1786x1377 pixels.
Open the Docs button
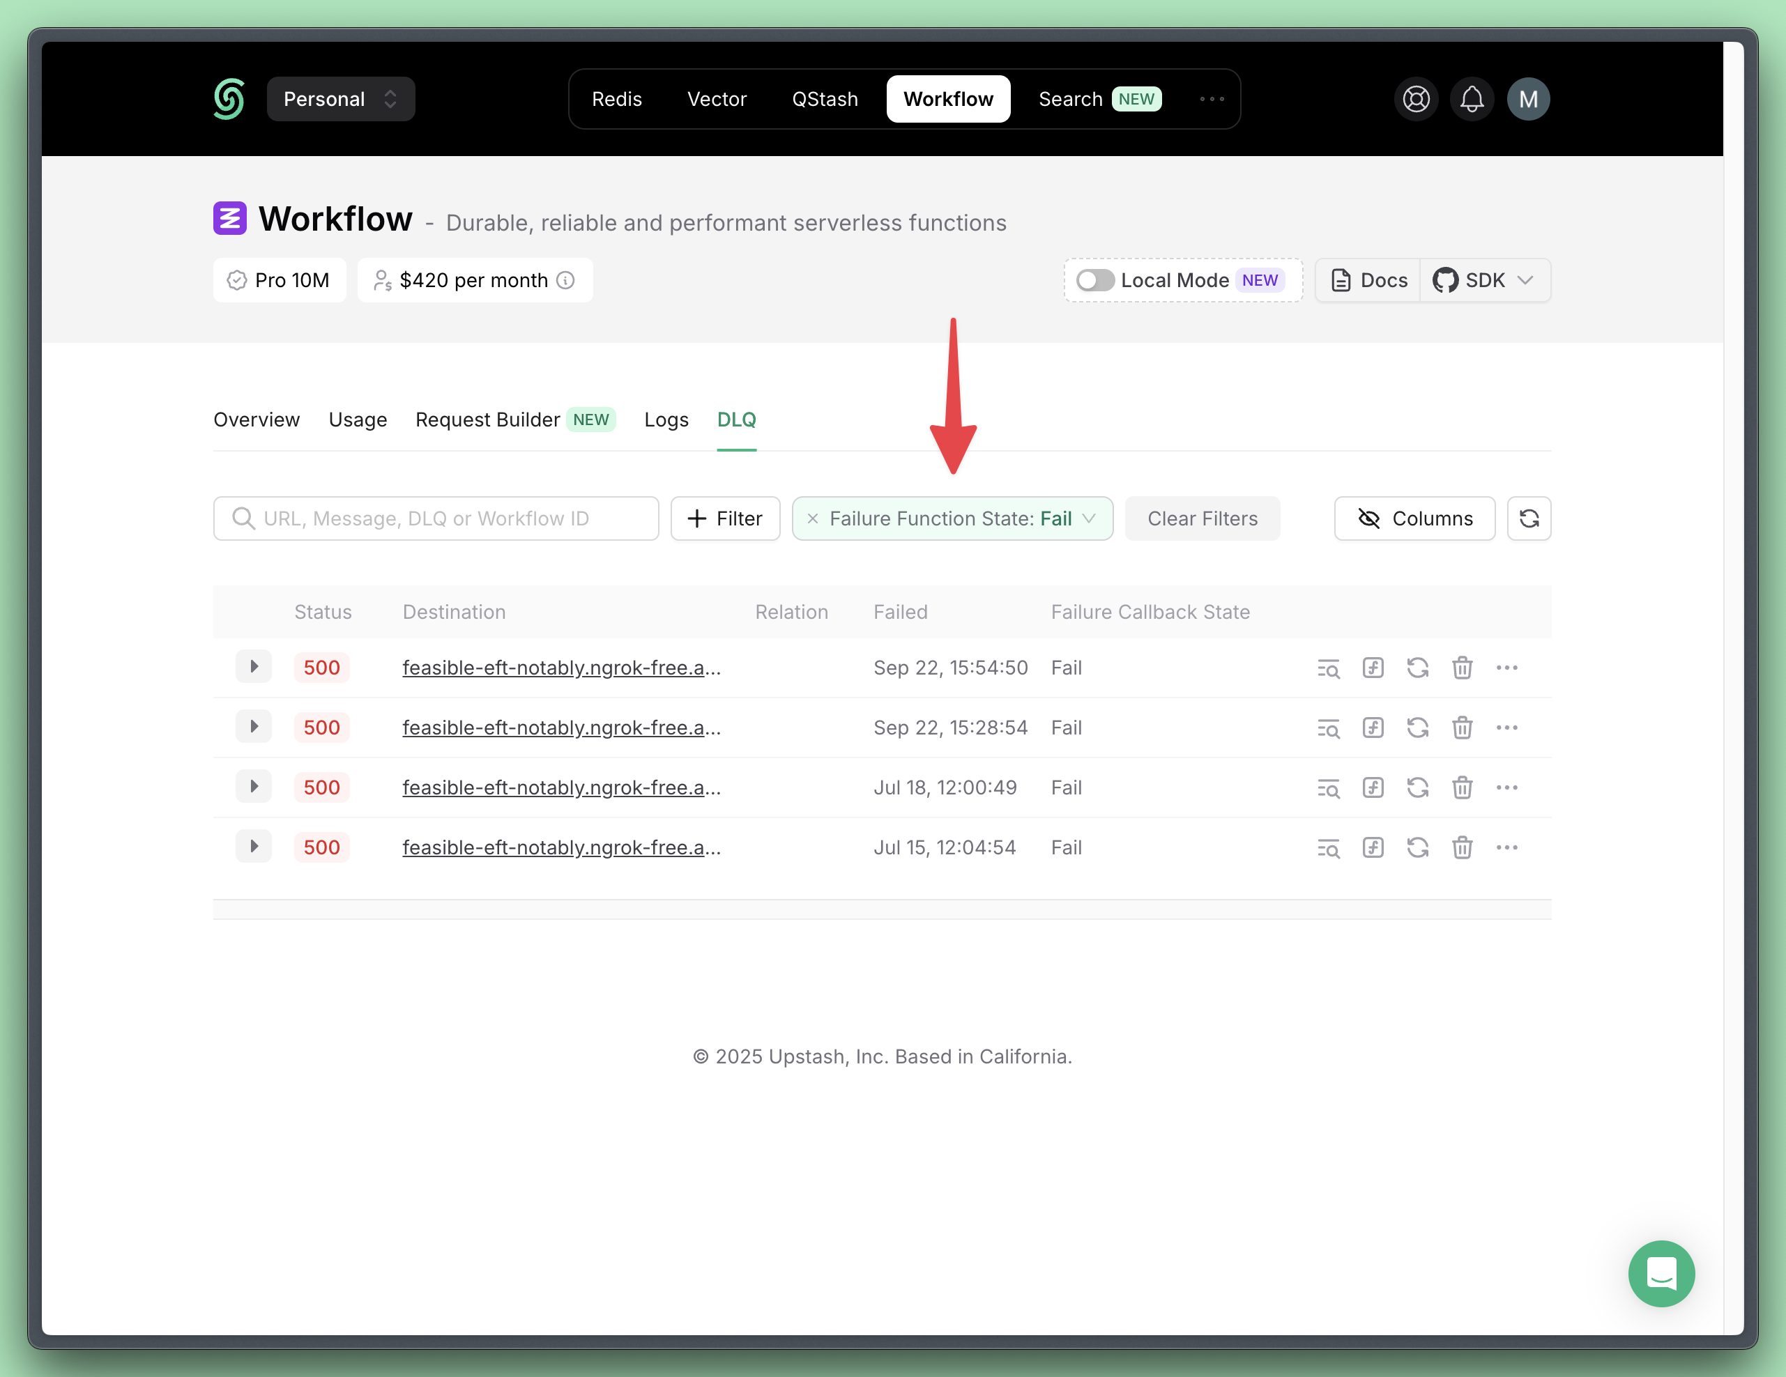(1368, 280)
